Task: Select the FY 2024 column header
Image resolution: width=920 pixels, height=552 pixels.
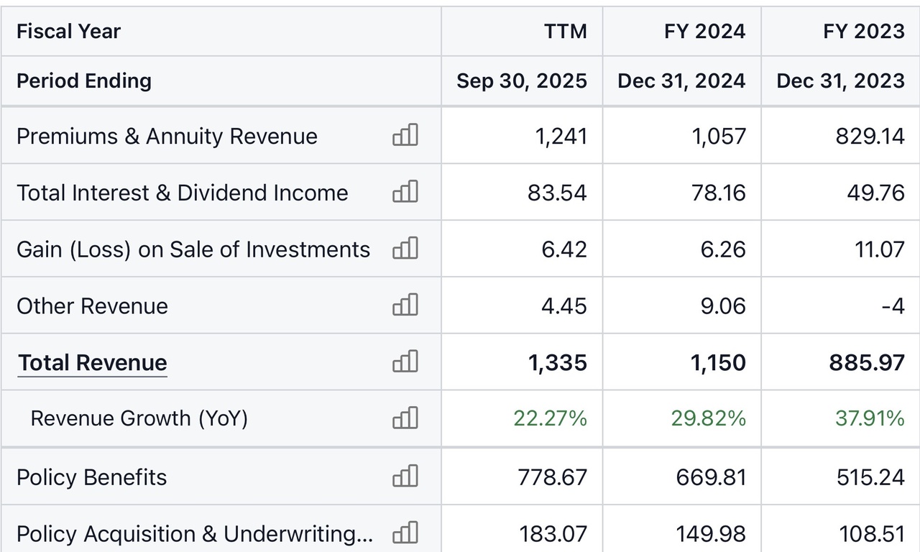Action: (x=704, y=32)
